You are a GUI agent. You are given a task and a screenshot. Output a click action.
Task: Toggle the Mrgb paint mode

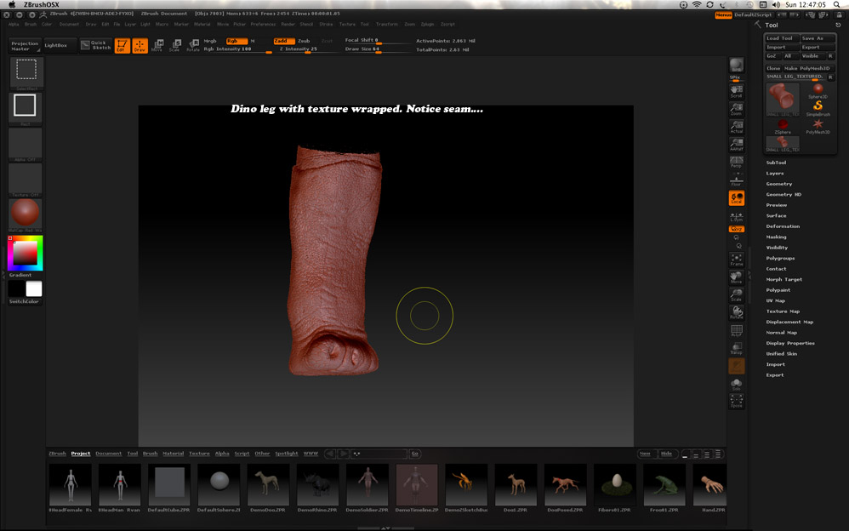[210, 41]
